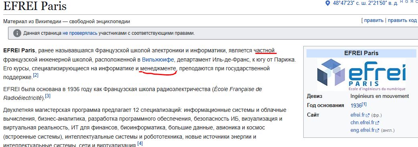Visit the eng.efrei.fr website link
This screenshot has width=418, height=147.
pos(363,130)
